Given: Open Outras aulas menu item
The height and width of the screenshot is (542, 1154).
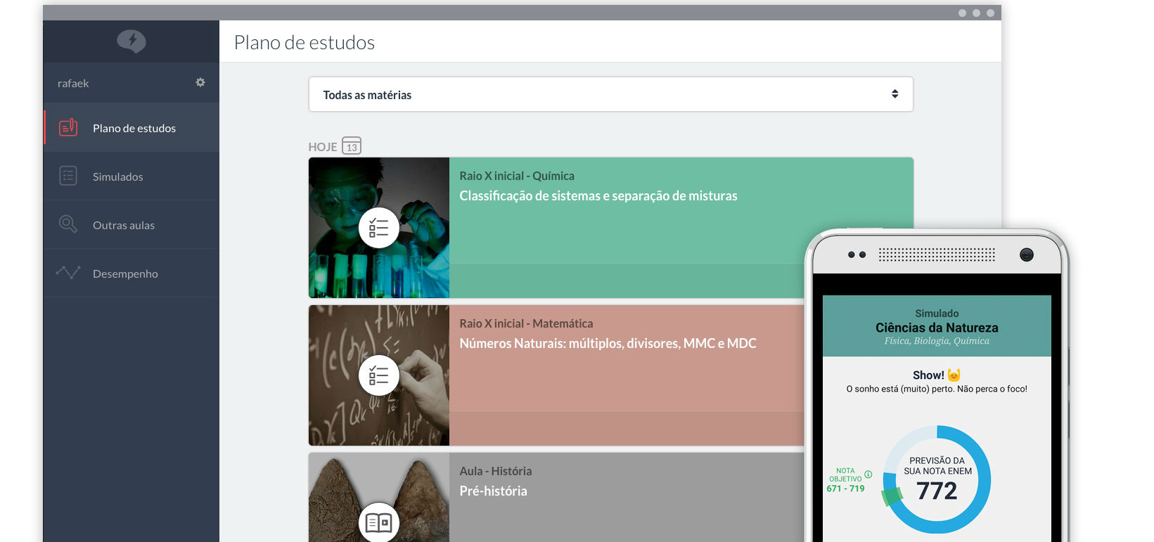Looking at the screenshot, I should point(132,225).
